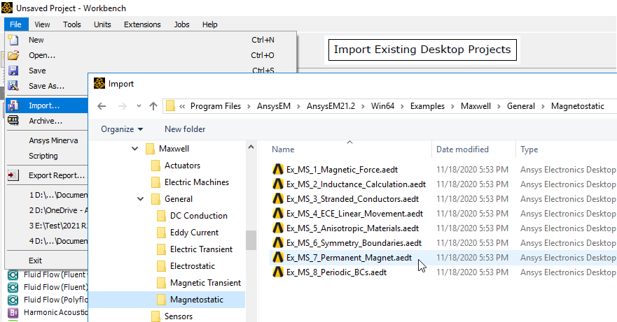This screenshot has height=322, width=617.
Task: Go up one folder level
Action: [x=153, y=106]
